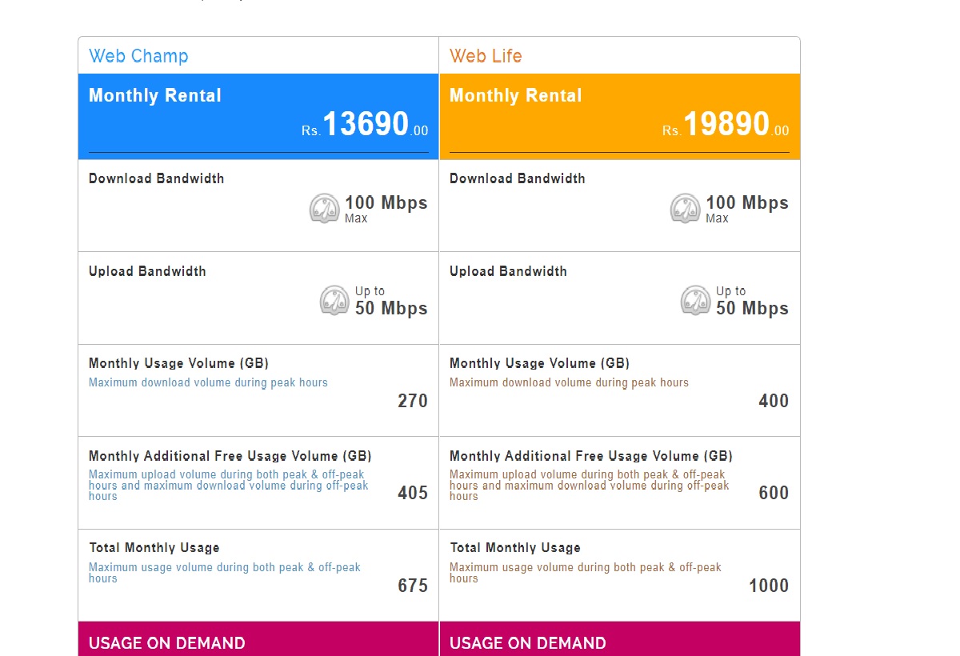This screenshot has height=656, width=960.
Task: Click the Web Champ upload speedometer icon
Action: 335,301
